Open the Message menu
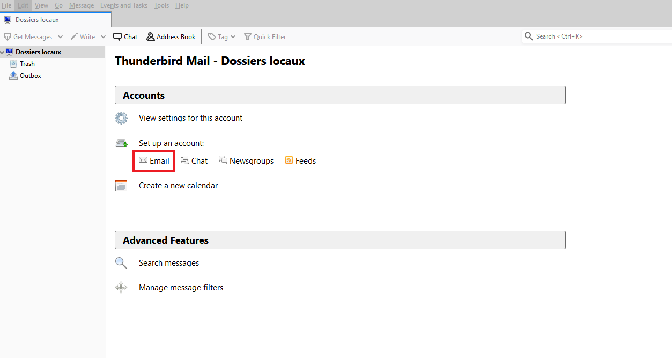Viewport: 672px width, 358px height. (x=82, y=5)
